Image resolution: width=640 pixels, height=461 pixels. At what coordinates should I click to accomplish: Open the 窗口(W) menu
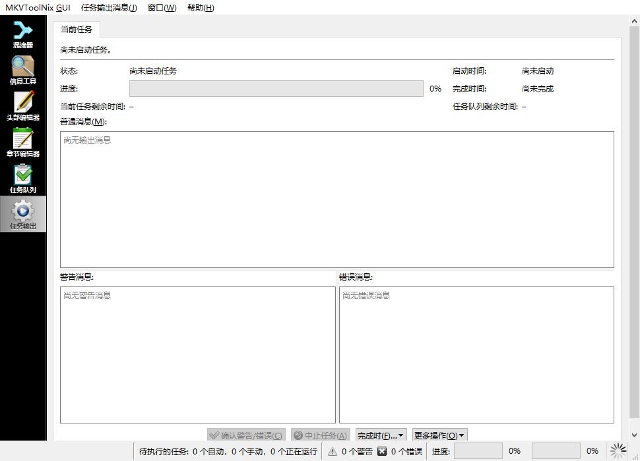(x=162, y=8)
